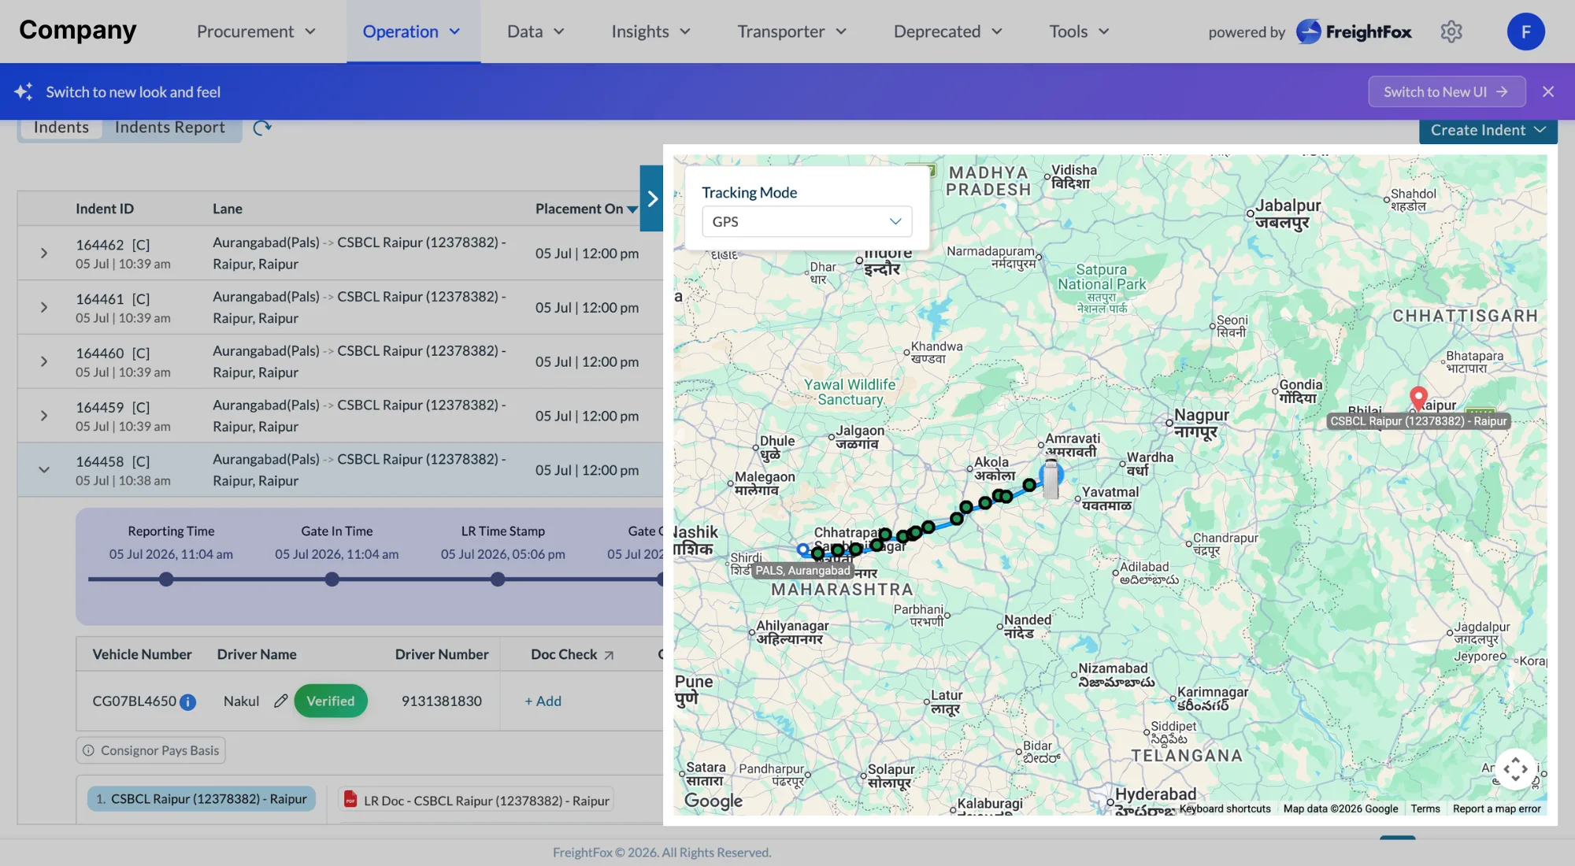The width and height of the screenshot is (1575, 866).
Task: Sort by Placement On arrow
Action: point(632,209)
